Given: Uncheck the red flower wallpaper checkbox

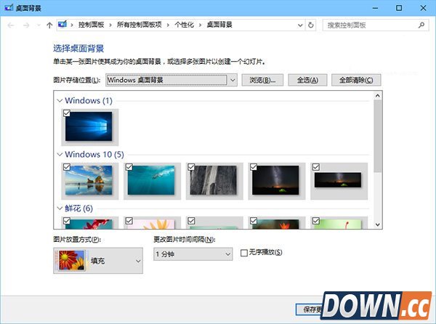Looking at the screenshot, I should point(67,221).
